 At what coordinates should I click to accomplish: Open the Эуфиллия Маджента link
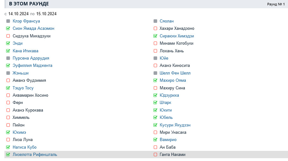(32, 66)
